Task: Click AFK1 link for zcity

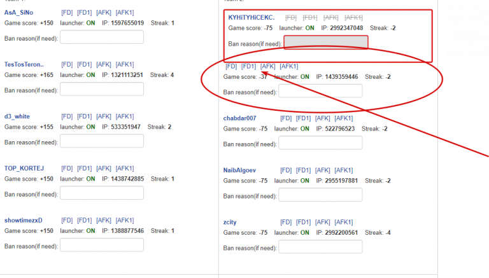Action: [344, 222]
